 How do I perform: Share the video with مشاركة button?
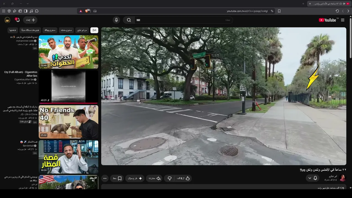click(x=154, y=178)
